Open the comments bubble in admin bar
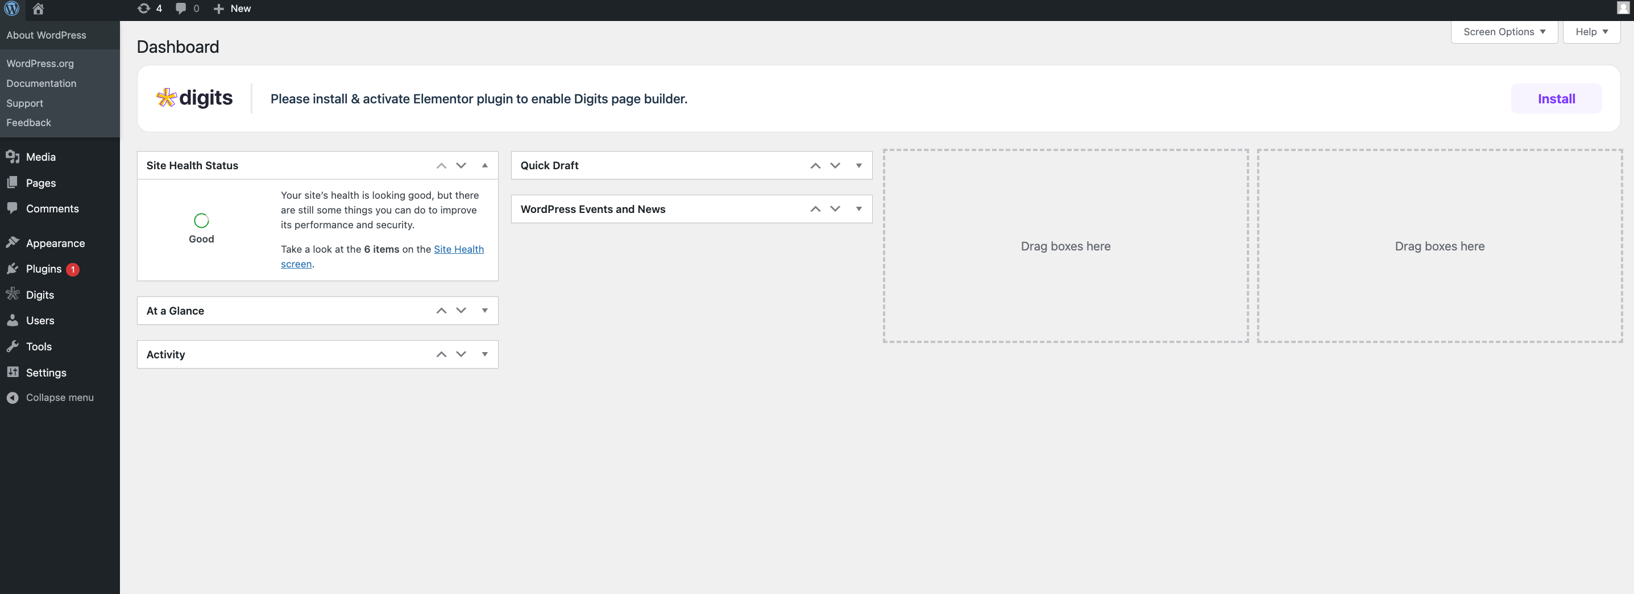Viewport: 1634px width, 594px height. click(186, 9)
